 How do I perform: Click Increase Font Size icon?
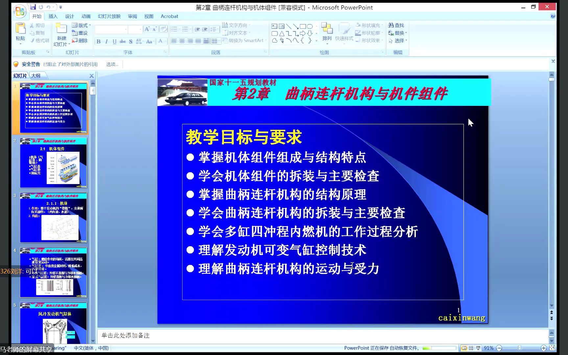pyautogui.click(x=147, y=29)
